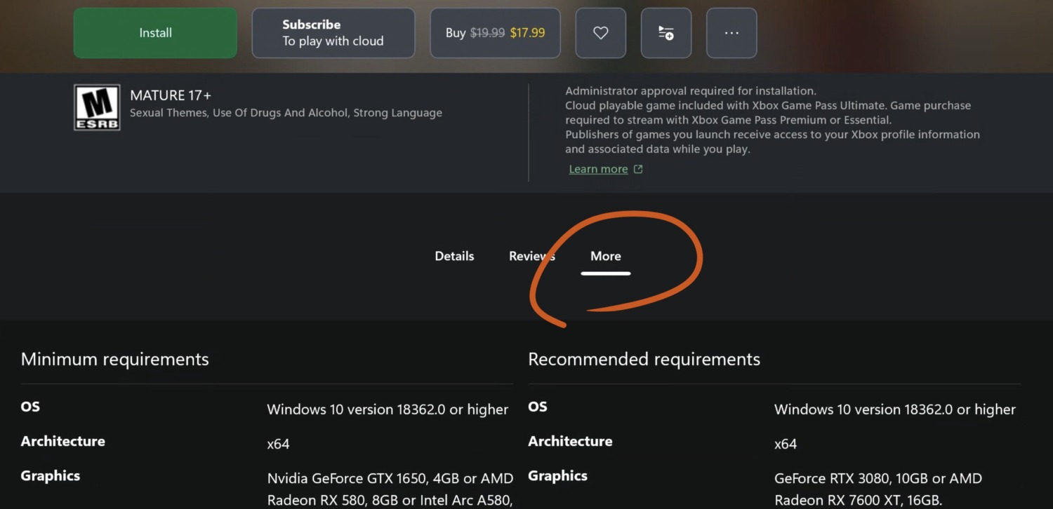Click the content descriptors starting 'Sexual Themes'
The image size is (1053, 509).
pos(286,113)
